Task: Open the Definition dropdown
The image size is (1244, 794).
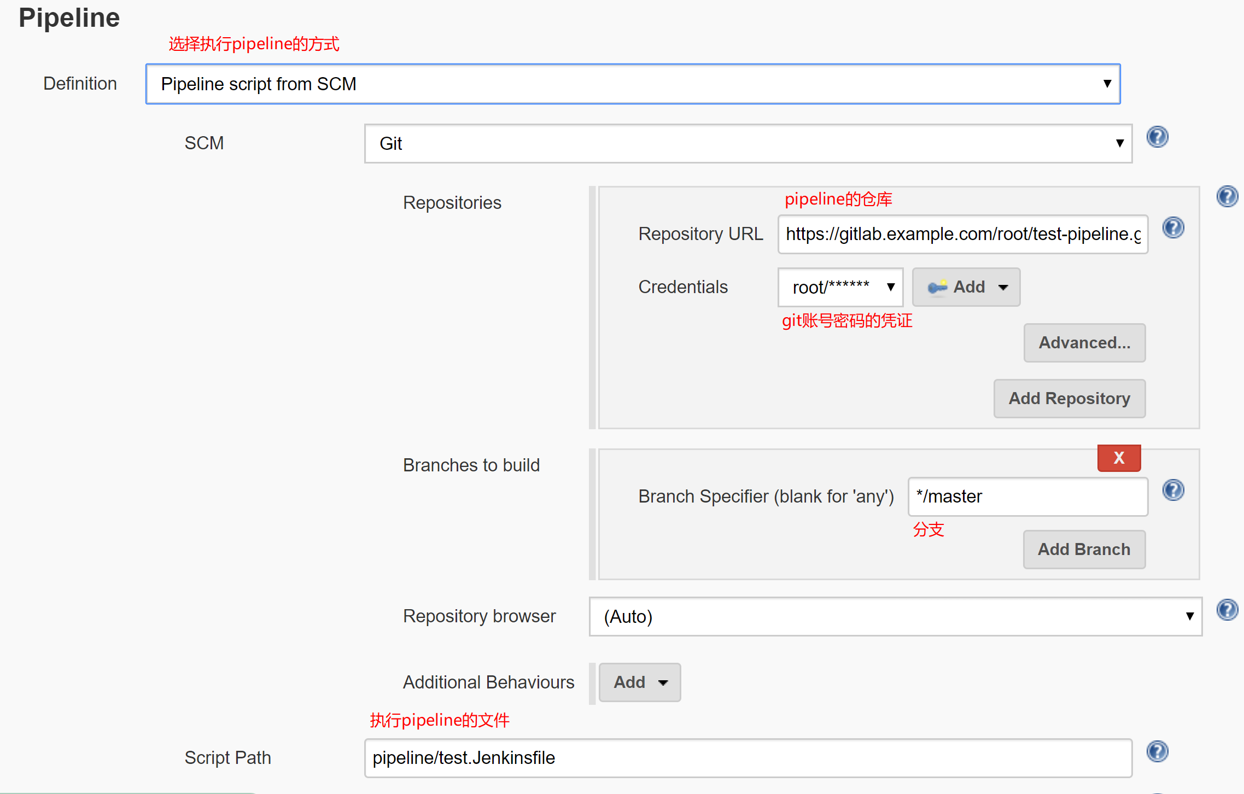Action: pos(633,84)
